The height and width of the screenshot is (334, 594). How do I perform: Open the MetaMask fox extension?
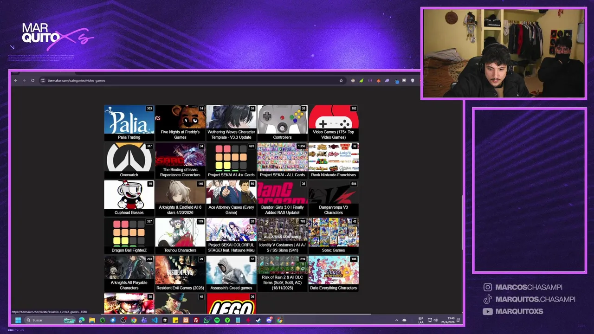[x=379, y=81]
